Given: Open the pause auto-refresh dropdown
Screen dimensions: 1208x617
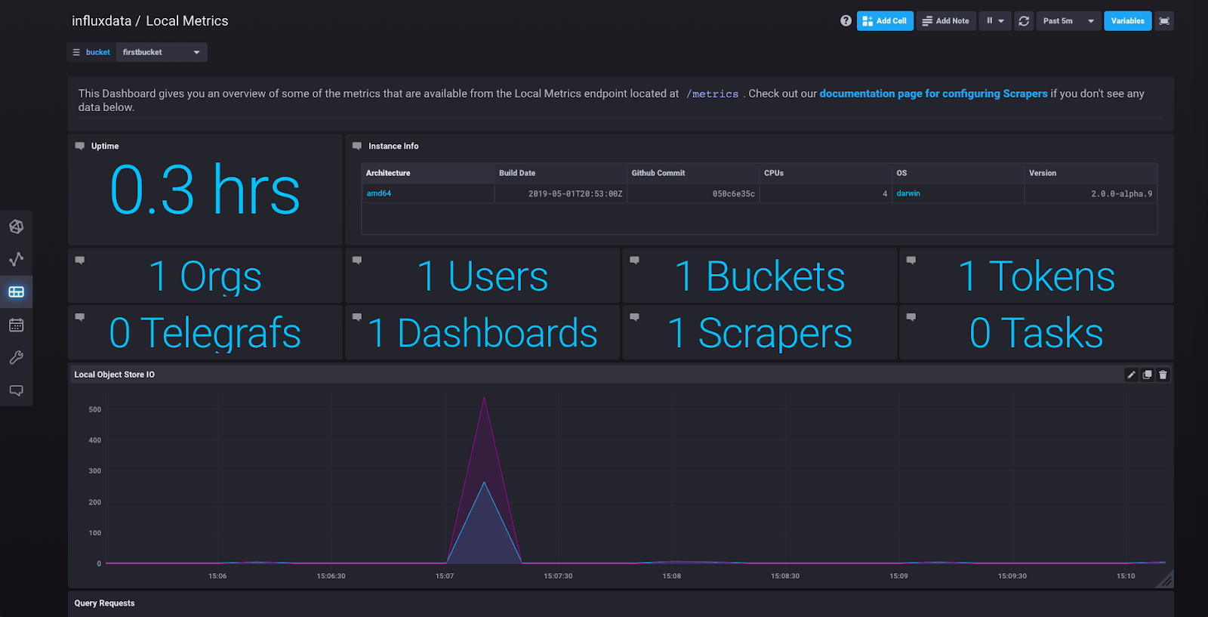Looking at the screenshot, I should (995, 21).
